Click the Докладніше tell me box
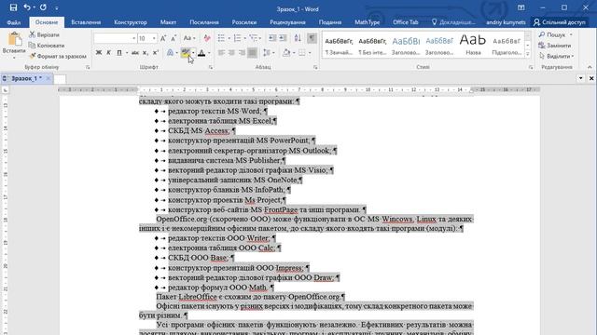 tap(453, 22)
